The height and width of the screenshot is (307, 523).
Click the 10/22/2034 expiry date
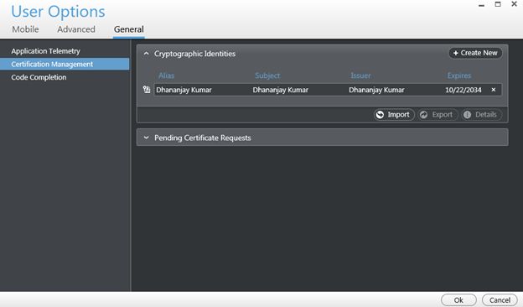pos(463,90)
